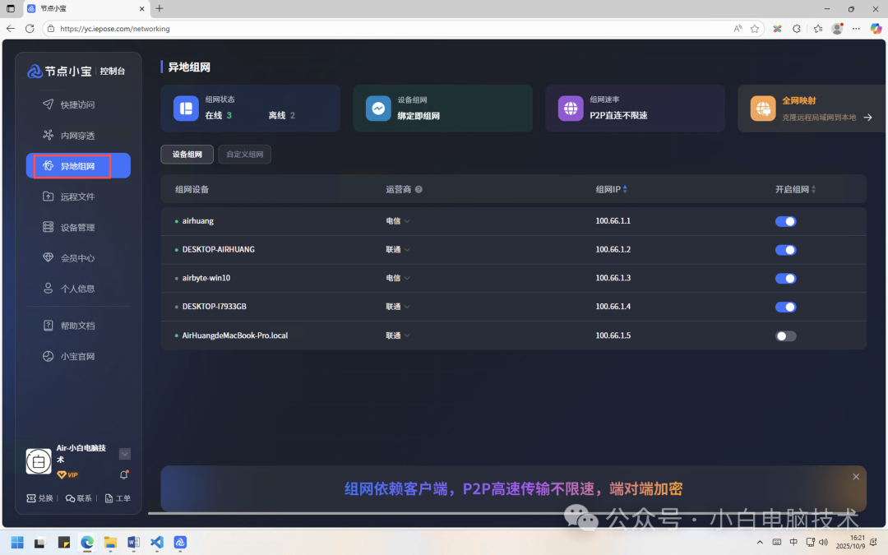Open Windows Start menu
888x555 pixels.
coord(17,542)
